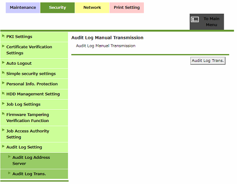Click Audit Log Manual Transmission heading
Screen dimensions: 237x184
[x=107, y=38]
